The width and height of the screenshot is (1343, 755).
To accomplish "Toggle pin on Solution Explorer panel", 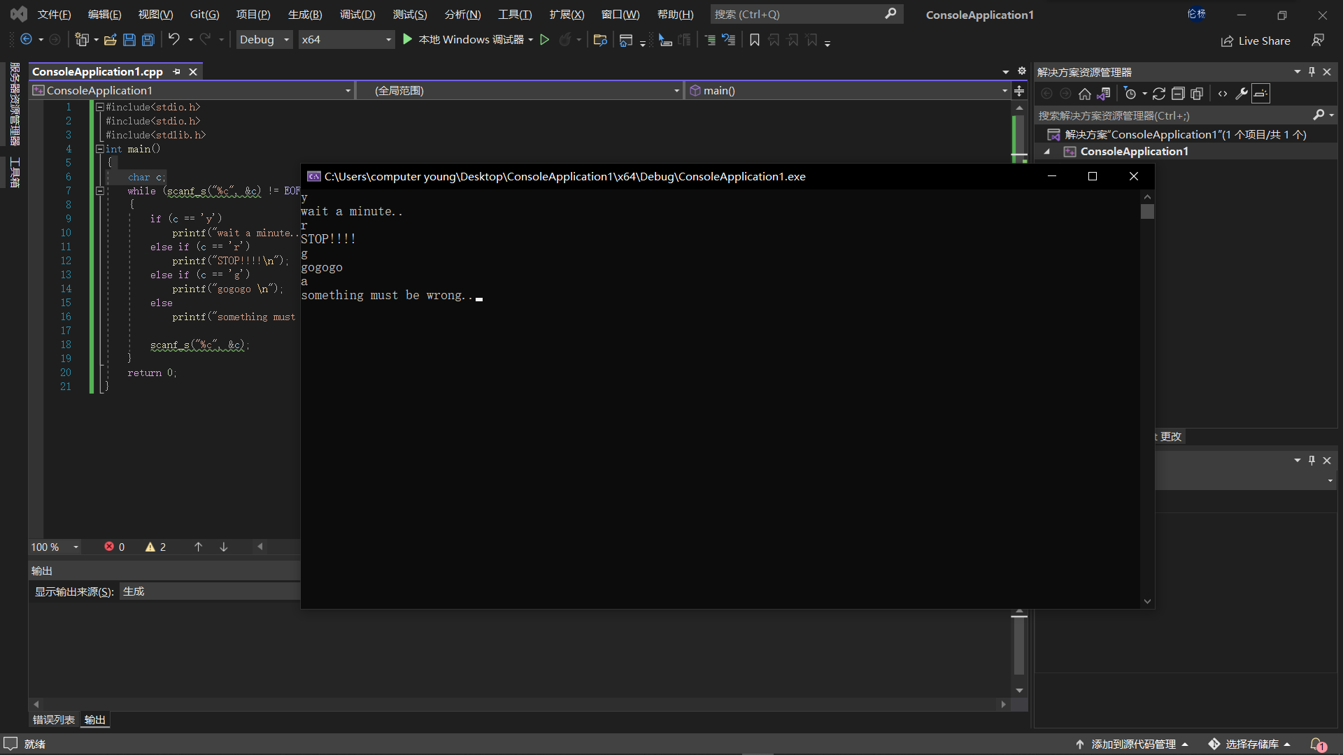I will 1312,72.
